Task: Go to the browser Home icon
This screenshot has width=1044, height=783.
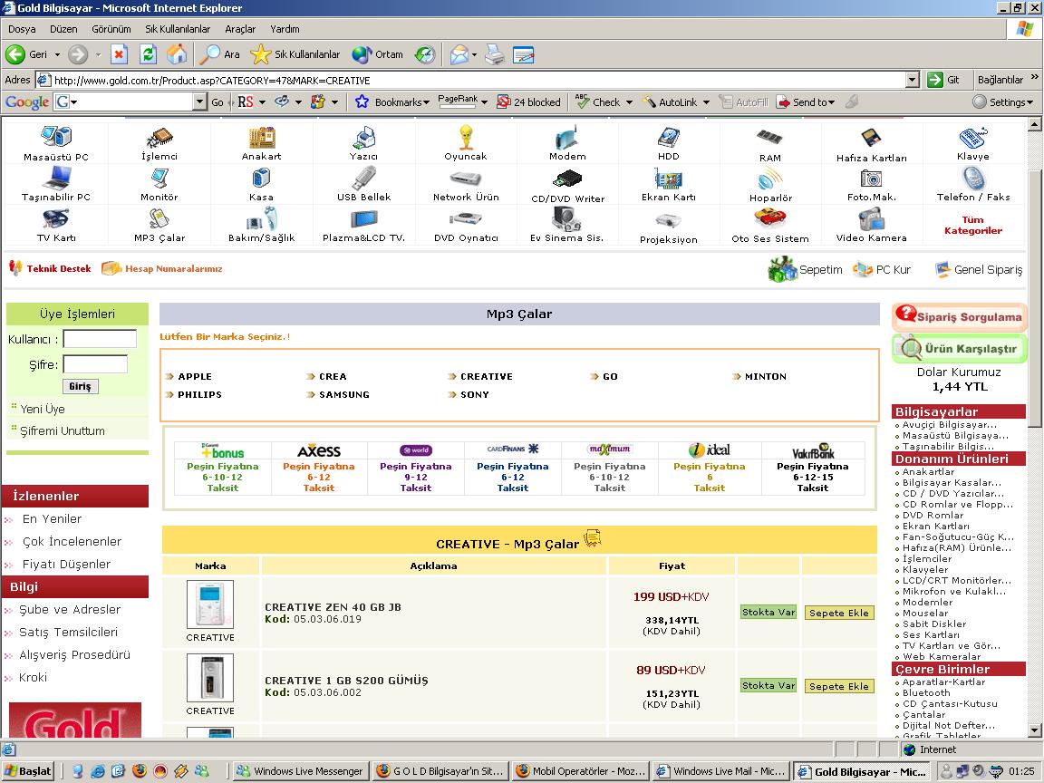Action: 177,54
